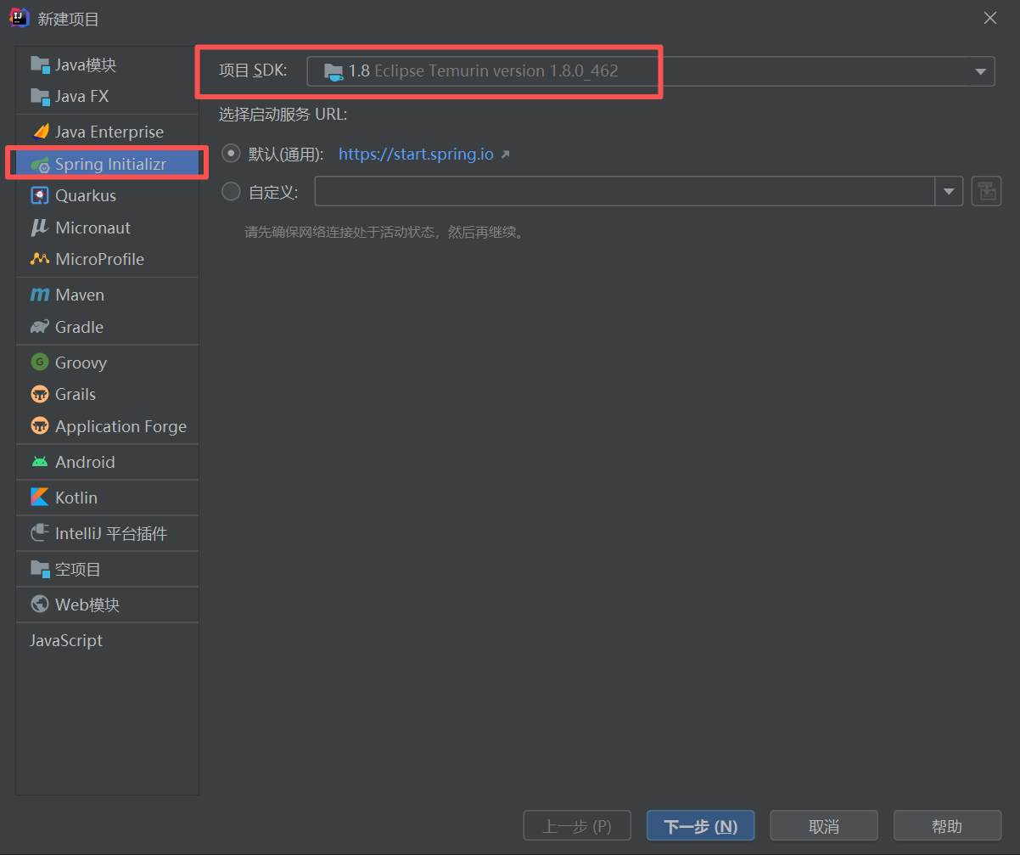Image resolution: width=1020 pixels, height=855 pixels.
Task: Close the 新建项目 dialog
Action: pyautogui.click(x=989, y=18)
